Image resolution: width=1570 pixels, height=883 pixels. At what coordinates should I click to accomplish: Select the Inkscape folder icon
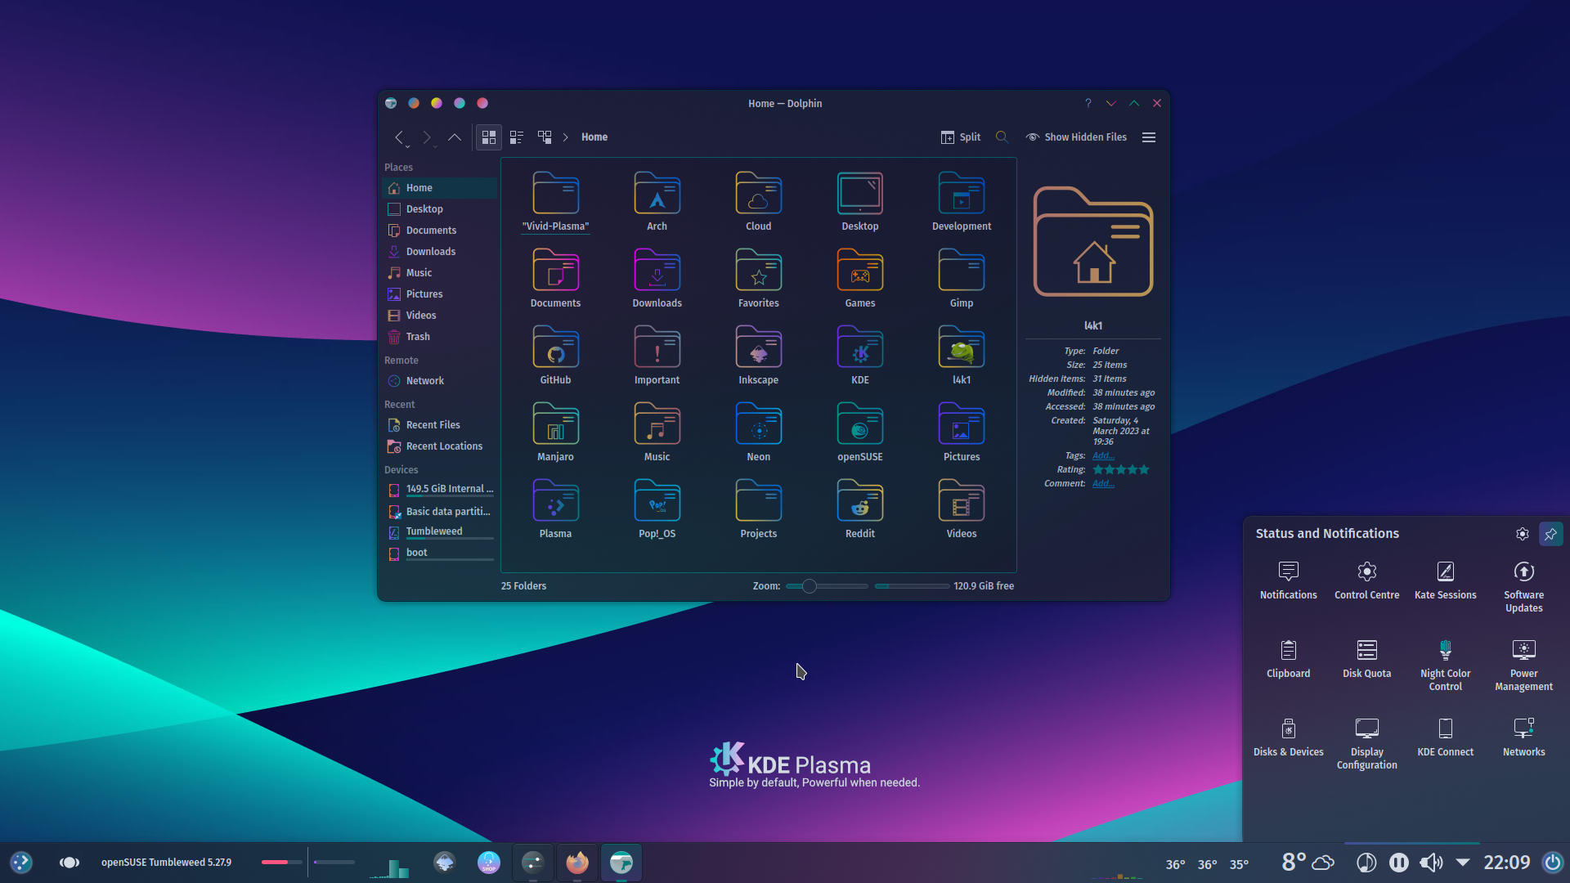(758, 347)
